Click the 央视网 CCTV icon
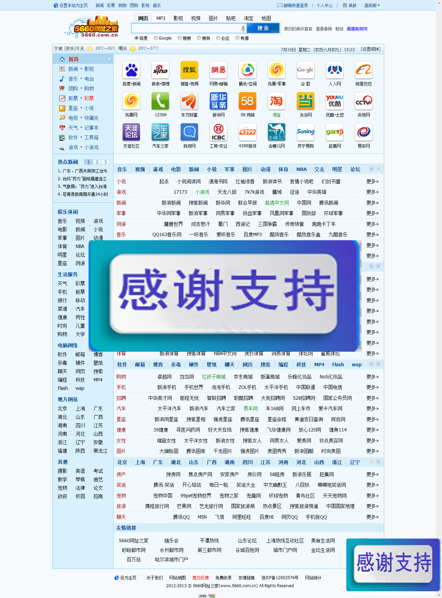Screen dimensions: 442x598 point(364,101)
